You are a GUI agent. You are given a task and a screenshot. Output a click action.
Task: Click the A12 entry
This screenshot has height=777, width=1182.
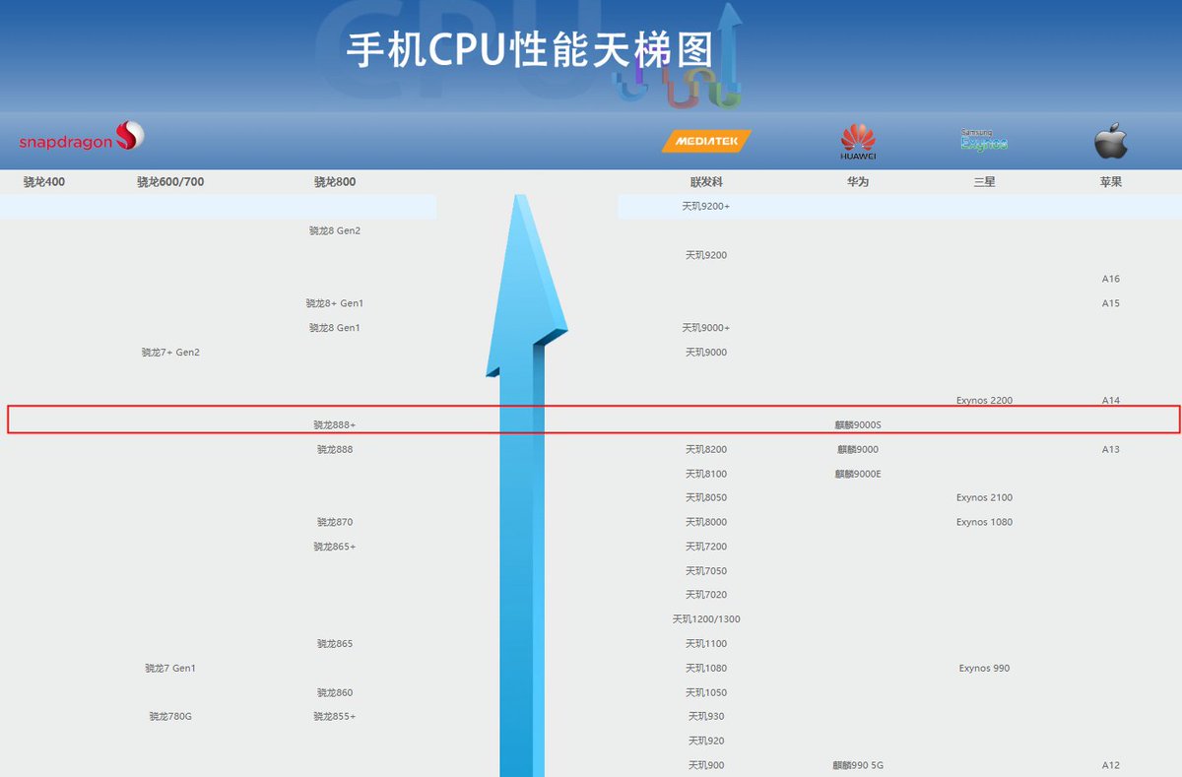tap(1111, 766)
